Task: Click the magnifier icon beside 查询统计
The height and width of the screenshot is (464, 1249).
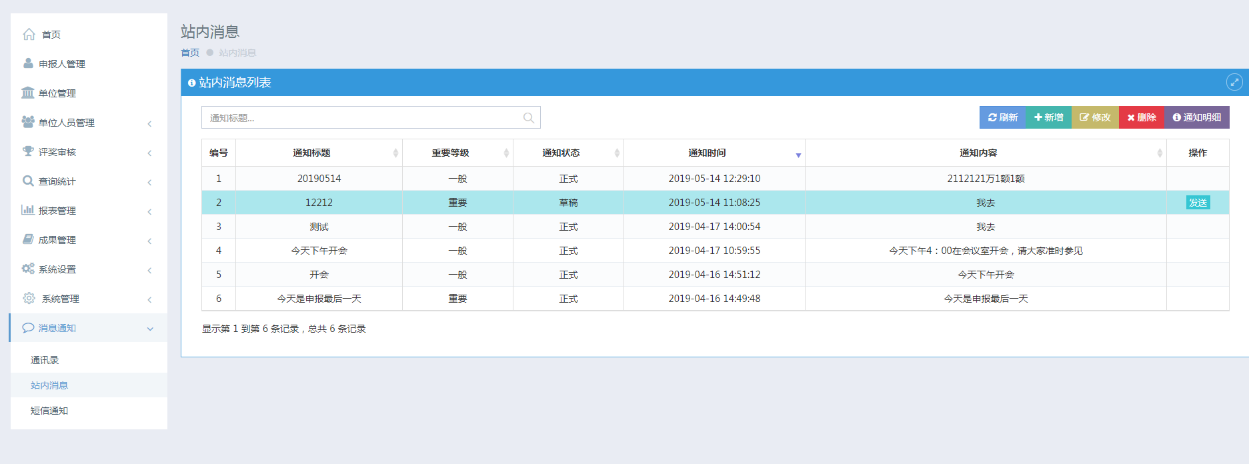Action: coord(28,181)
